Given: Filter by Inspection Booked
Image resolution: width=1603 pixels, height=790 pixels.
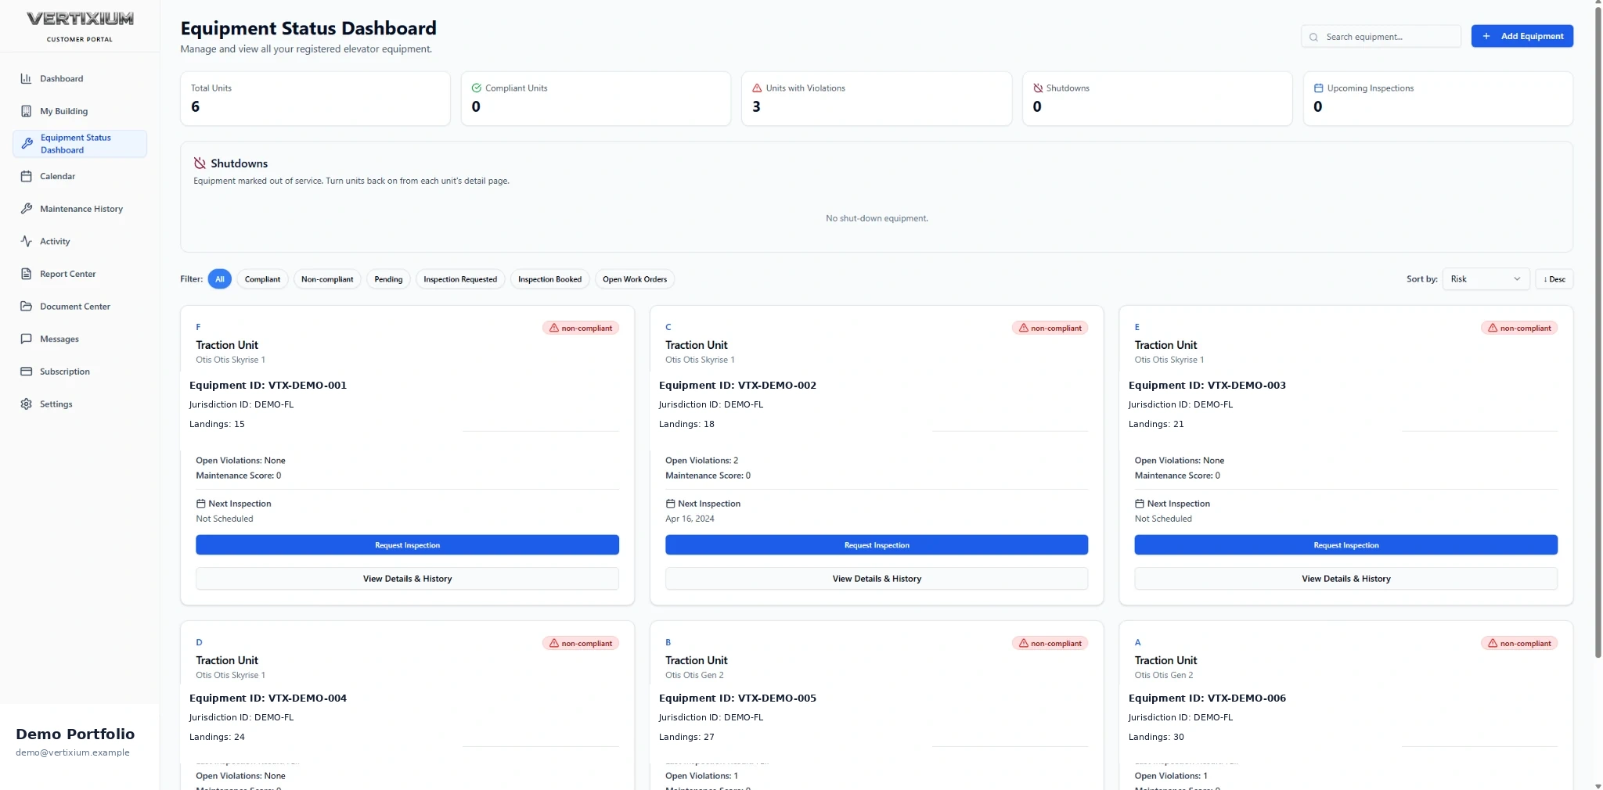Looking at the screenshot, I should point(549,279).
